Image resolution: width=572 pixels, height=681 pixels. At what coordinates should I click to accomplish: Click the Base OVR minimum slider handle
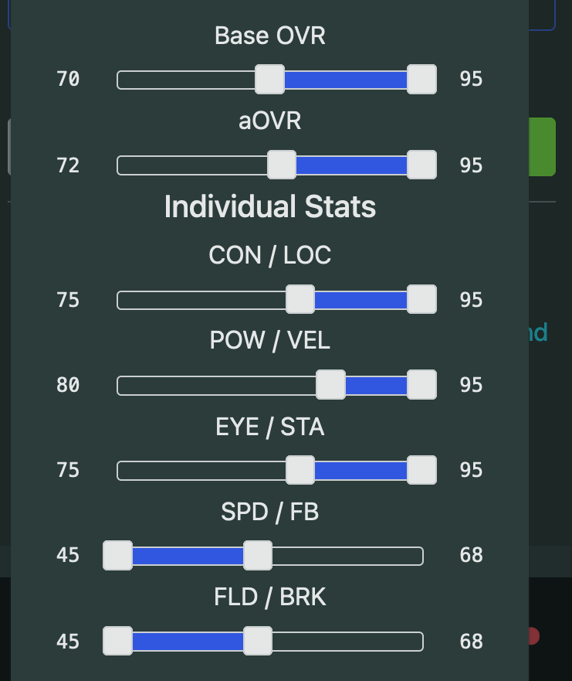tap(270, 80)
